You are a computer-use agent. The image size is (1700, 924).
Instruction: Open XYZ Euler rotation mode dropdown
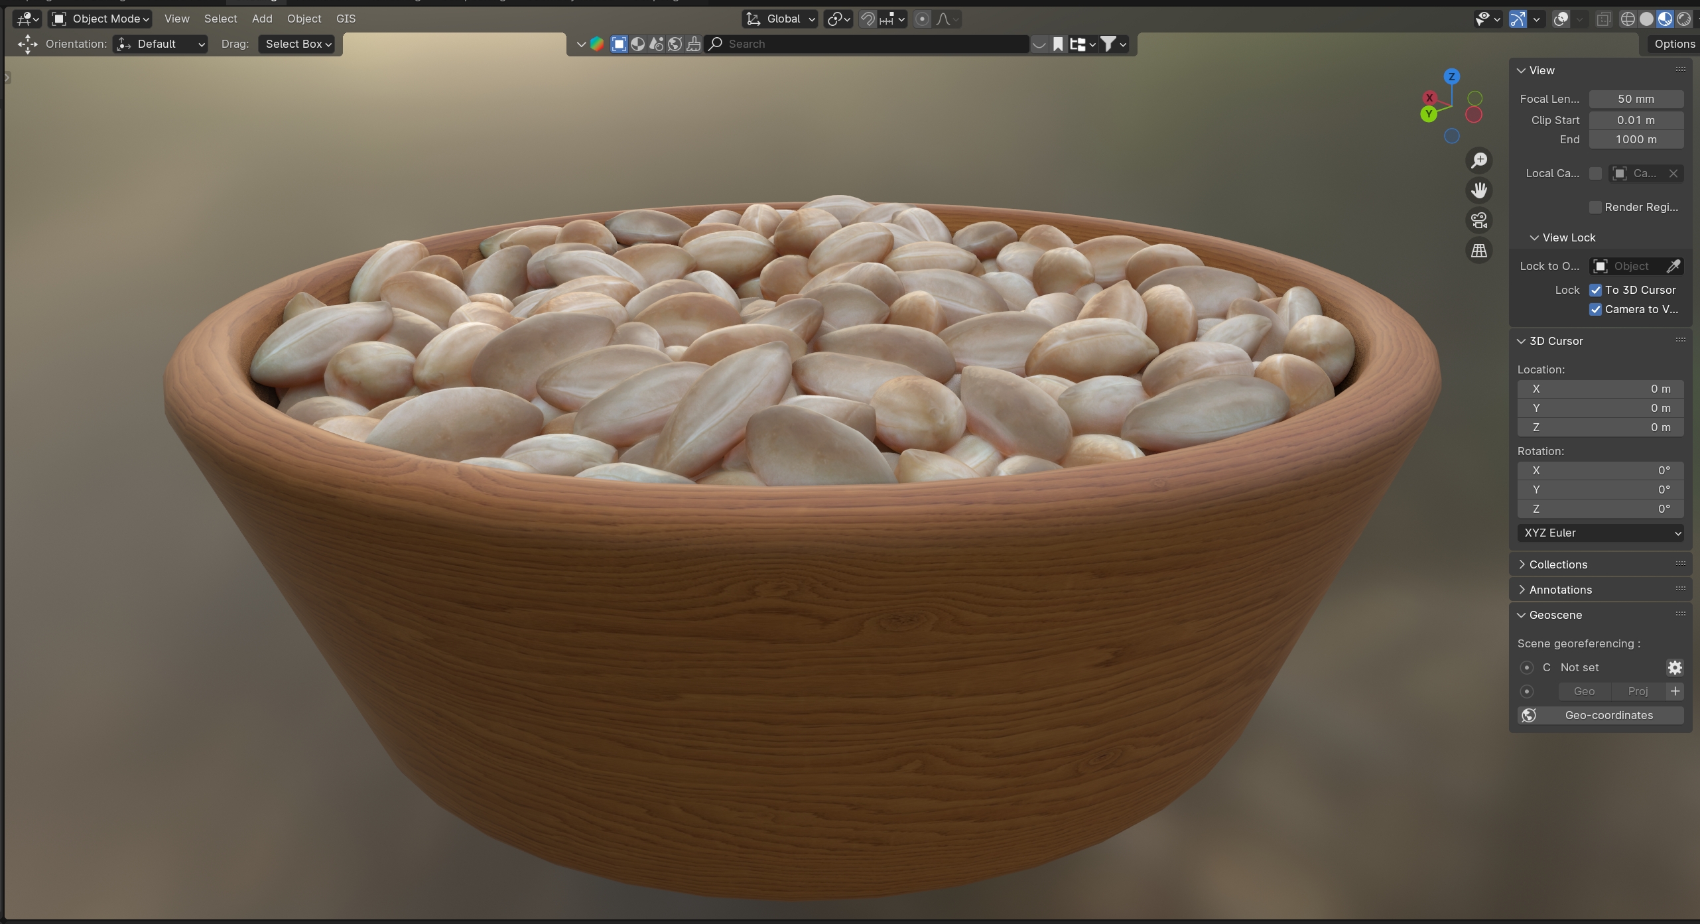(1600, 533)
